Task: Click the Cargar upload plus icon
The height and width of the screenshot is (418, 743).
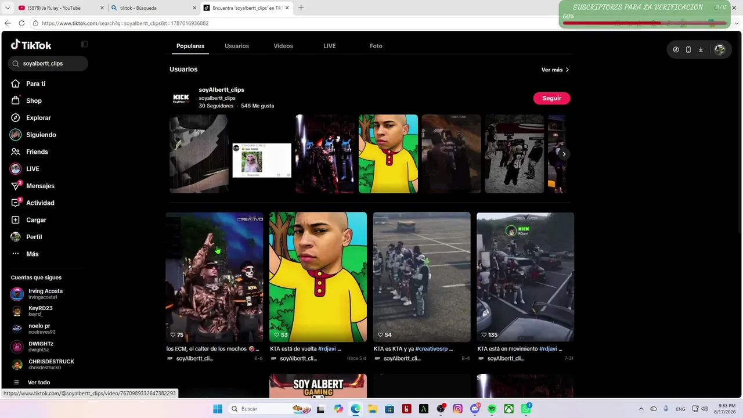Action: point(16,220)
